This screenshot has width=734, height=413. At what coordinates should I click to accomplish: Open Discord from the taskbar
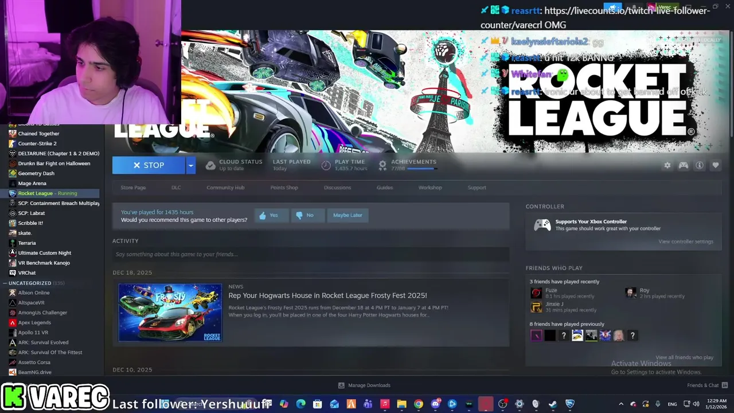coord(435,404)
